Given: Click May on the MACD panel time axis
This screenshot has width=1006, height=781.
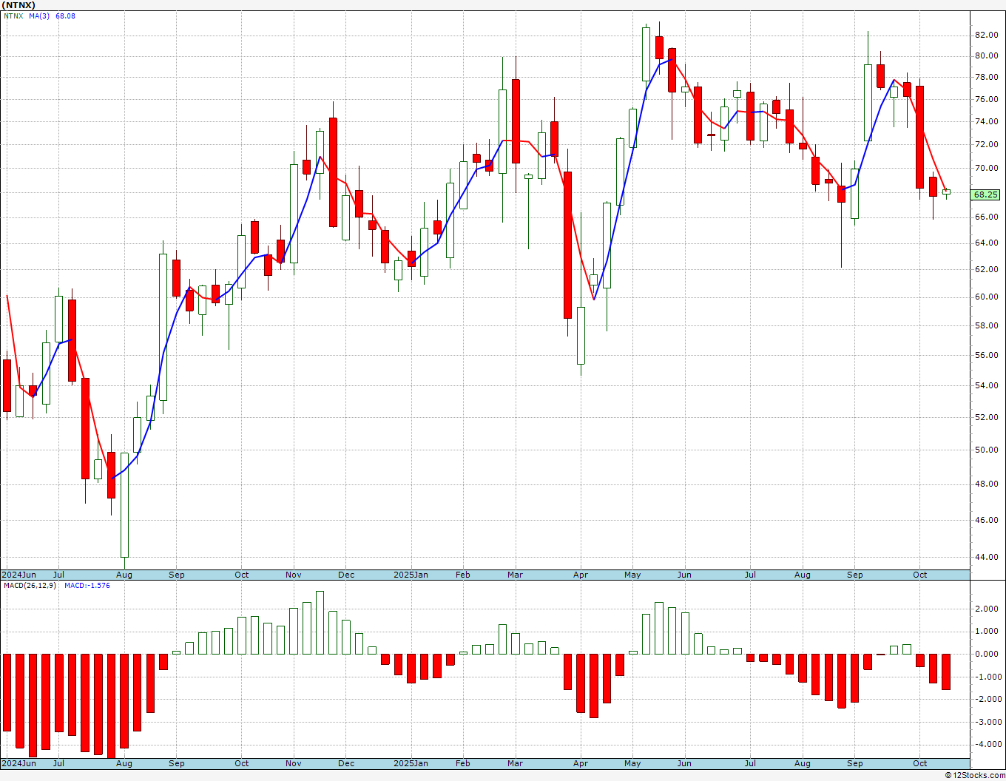Looking at the screenshot, I should click(632, 763).
